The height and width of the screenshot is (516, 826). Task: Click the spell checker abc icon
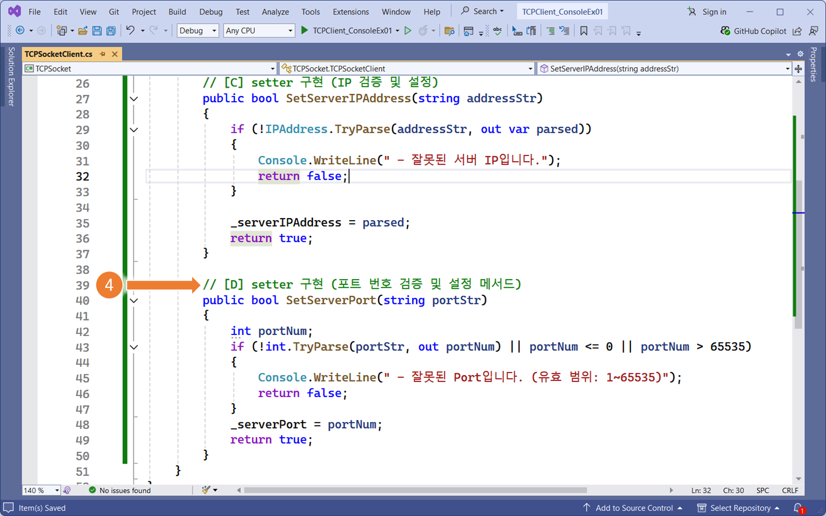click(x=498, y=31)
